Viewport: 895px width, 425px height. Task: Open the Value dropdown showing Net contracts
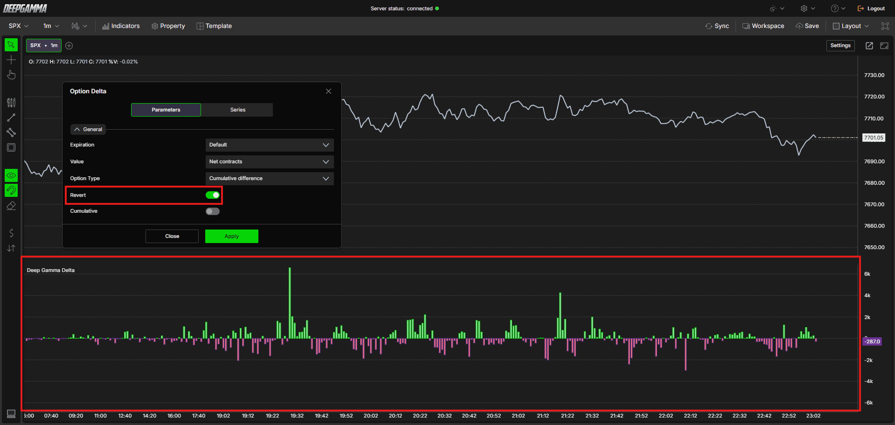(270, 162)
